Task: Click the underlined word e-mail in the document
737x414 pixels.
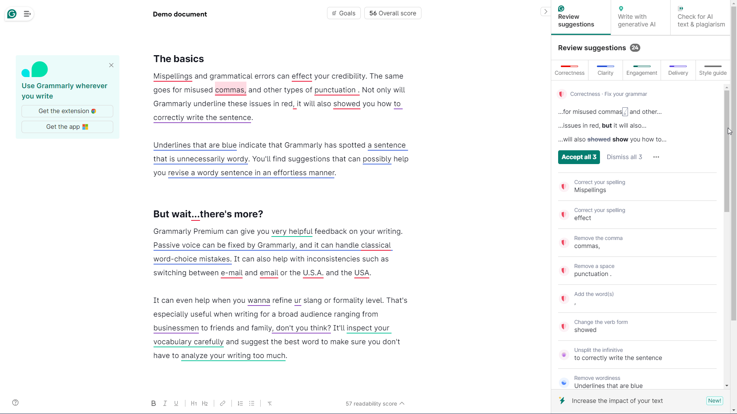Action: click(x=231, y=273)
